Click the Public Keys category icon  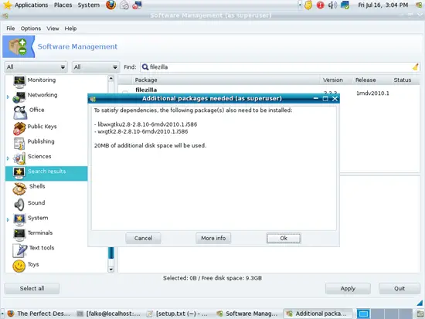tap(19, 128)
